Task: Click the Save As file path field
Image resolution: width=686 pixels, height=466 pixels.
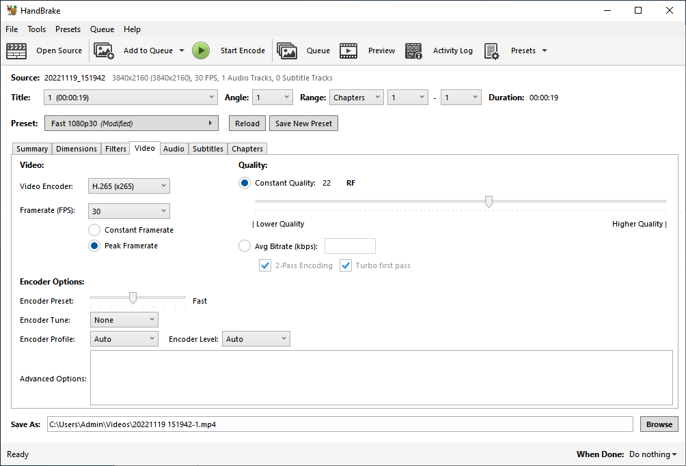Action: coord(340,424)
